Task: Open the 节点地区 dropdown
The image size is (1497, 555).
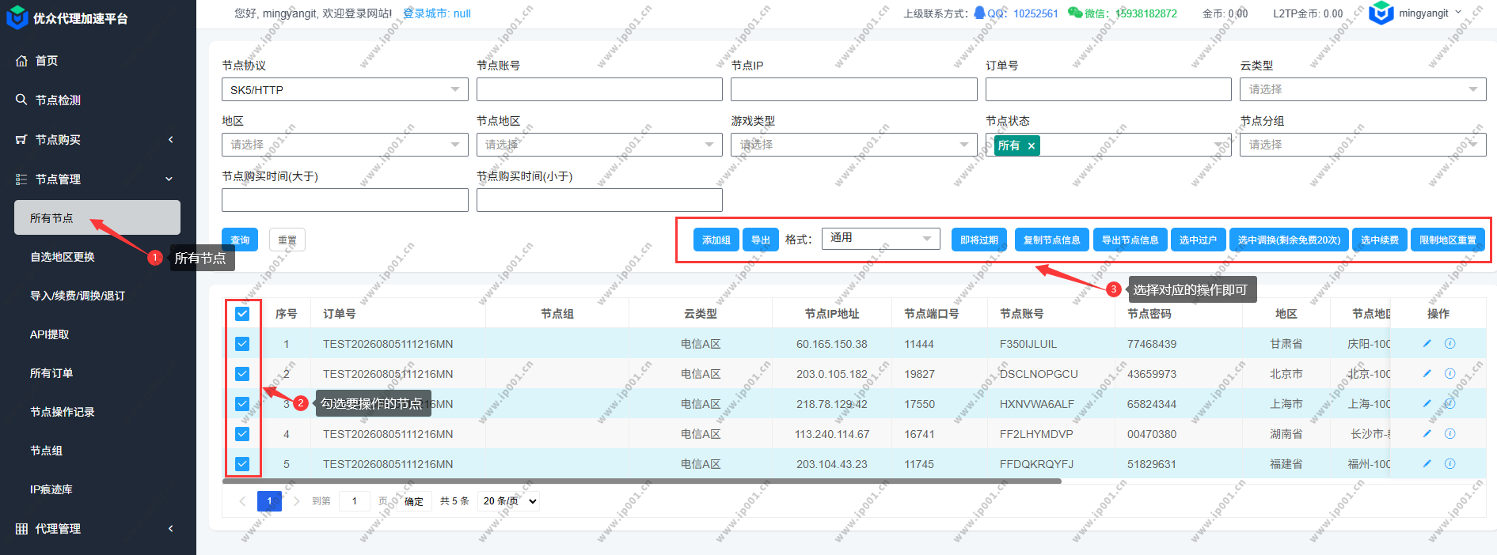Action: pos(599,145)
